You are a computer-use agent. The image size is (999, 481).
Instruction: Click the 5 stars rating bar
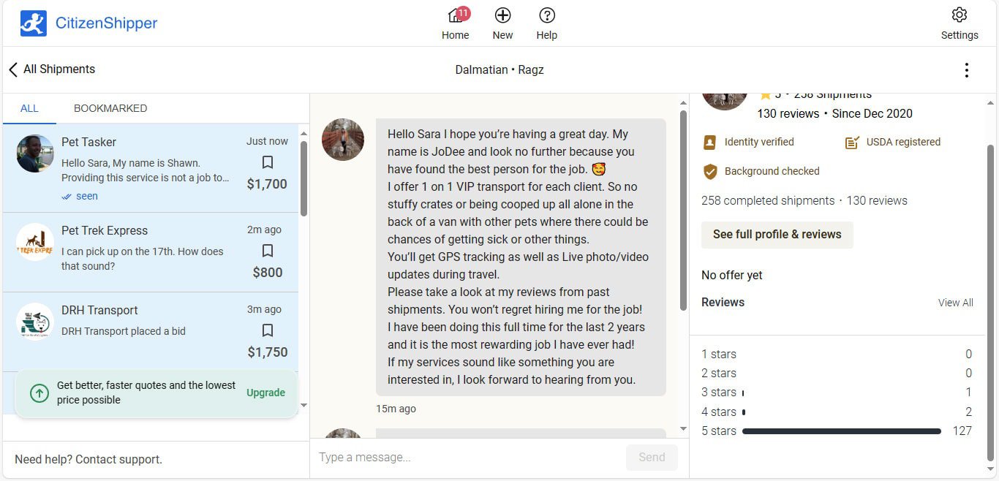tap(841, 431)
